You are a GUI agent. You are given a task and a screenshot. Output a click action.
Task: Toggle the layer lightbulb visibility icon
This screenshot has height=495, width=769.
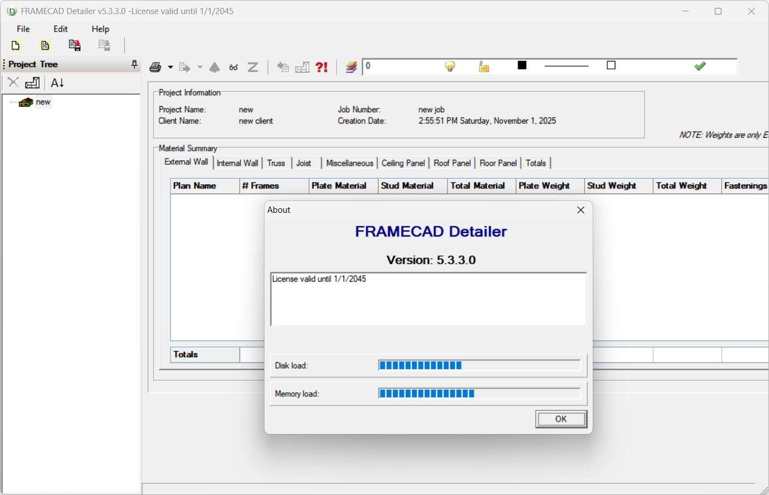tap(450, 67)
